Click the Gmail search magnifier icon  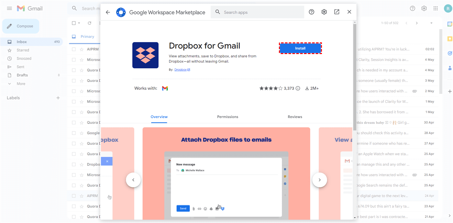pyautogui.click(x=74, y=8)
